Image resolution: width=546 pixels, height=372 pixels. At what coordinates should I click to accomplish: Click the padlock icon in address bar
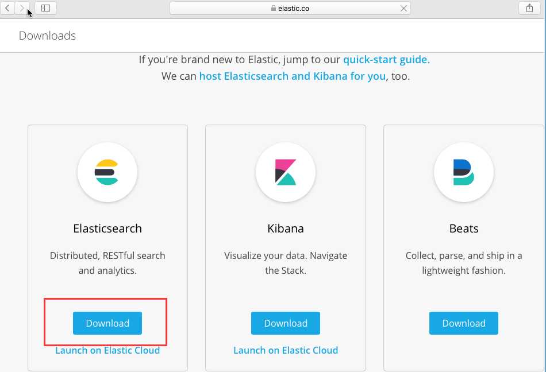(x=273, y=9)
